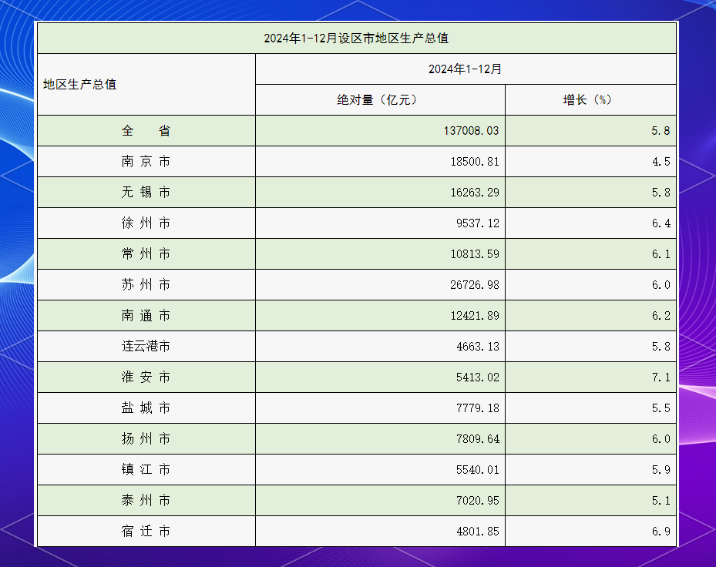
Task: Select the value 4663.13
Action: point(478,347)
